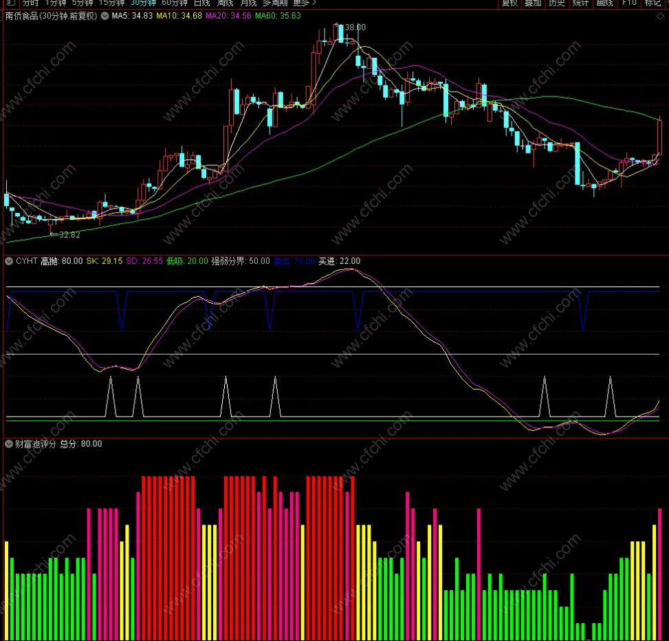Screen dimensions: 669x641
Task: Switch to the 周线 weekly tab
Action: [x=226, y=3]
